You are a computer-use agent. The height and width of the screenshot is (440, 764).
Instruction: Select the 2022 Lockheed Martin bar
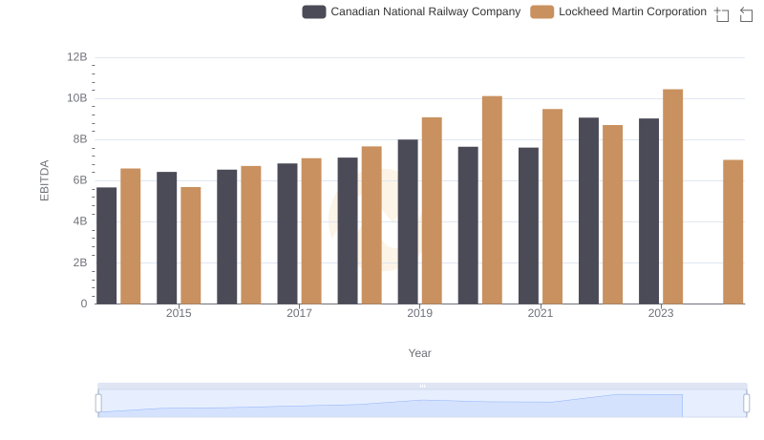click(612, 215)
